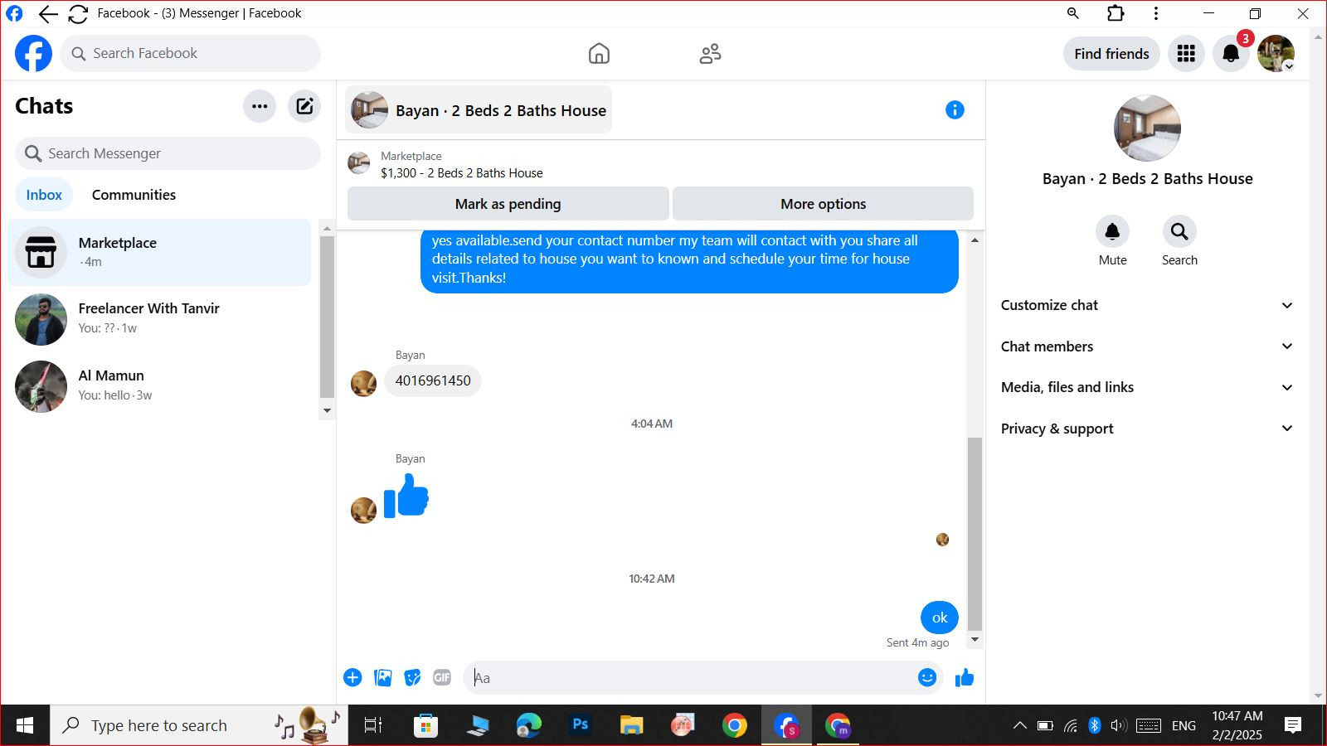Open Microsoft Edge from taskbar

click(528, 726)
